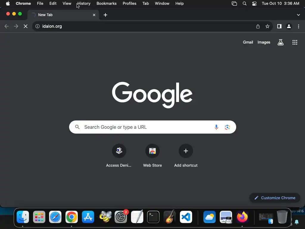
Task: Open the bee app icon in the dock
Action: (105, 217)
